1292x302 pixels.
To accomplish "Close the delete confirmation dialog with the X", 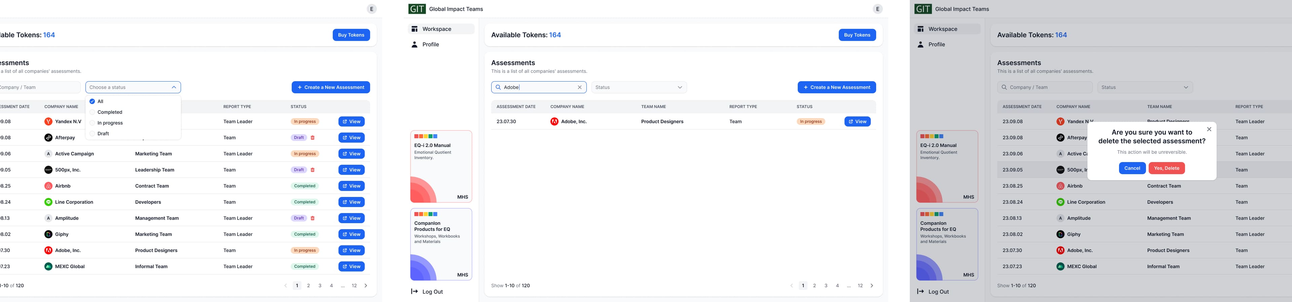I will coord(1209,130).
